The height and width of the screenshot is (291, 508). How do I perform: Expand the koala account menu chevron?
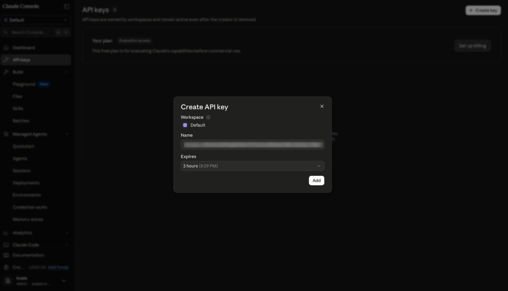click(x=64, y=281)
